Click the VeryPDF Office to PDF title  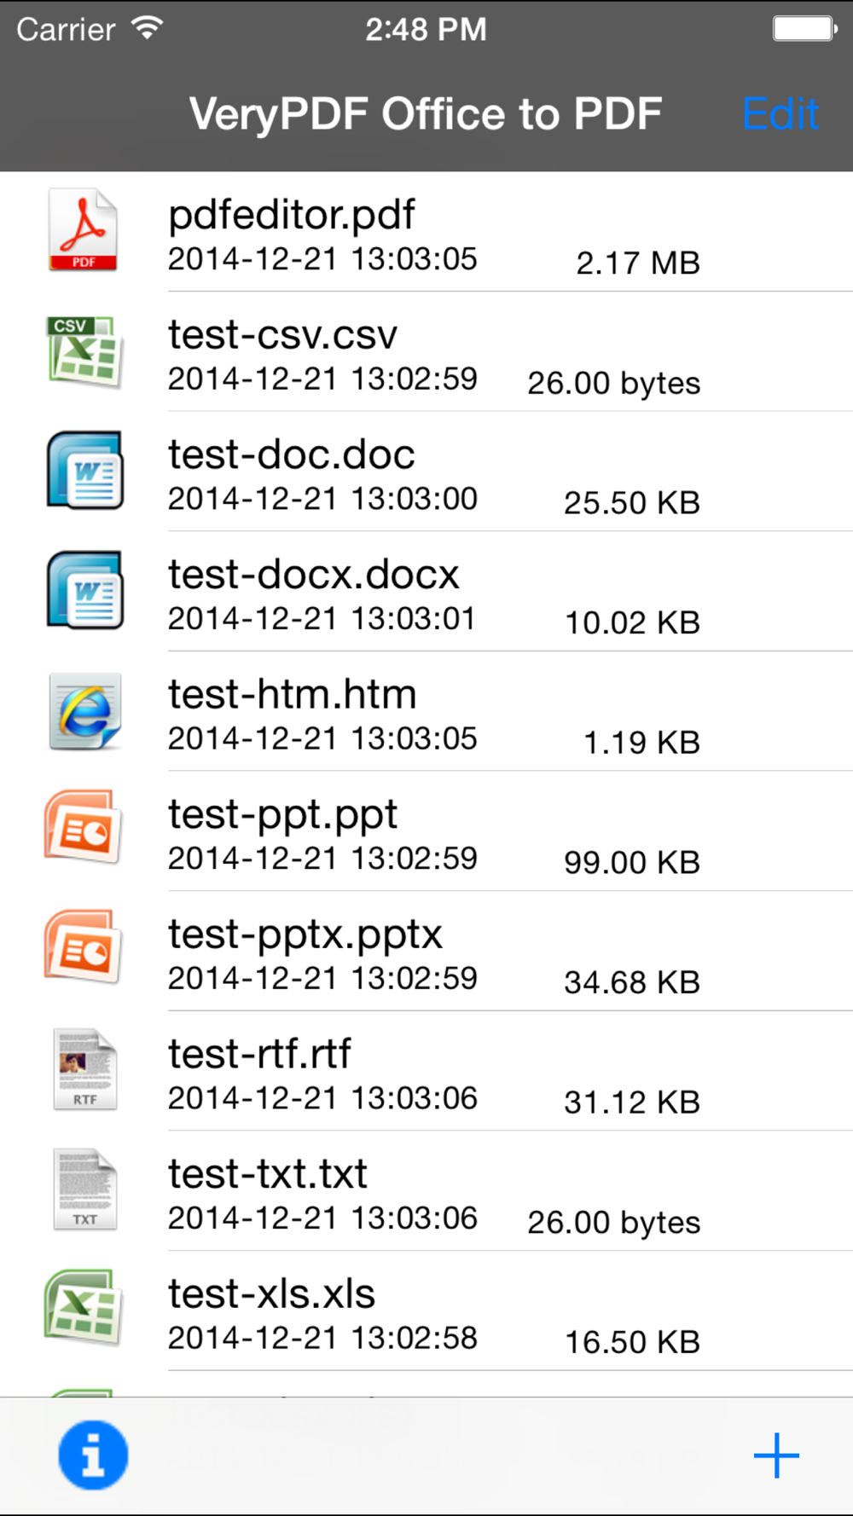click(426, 114)
